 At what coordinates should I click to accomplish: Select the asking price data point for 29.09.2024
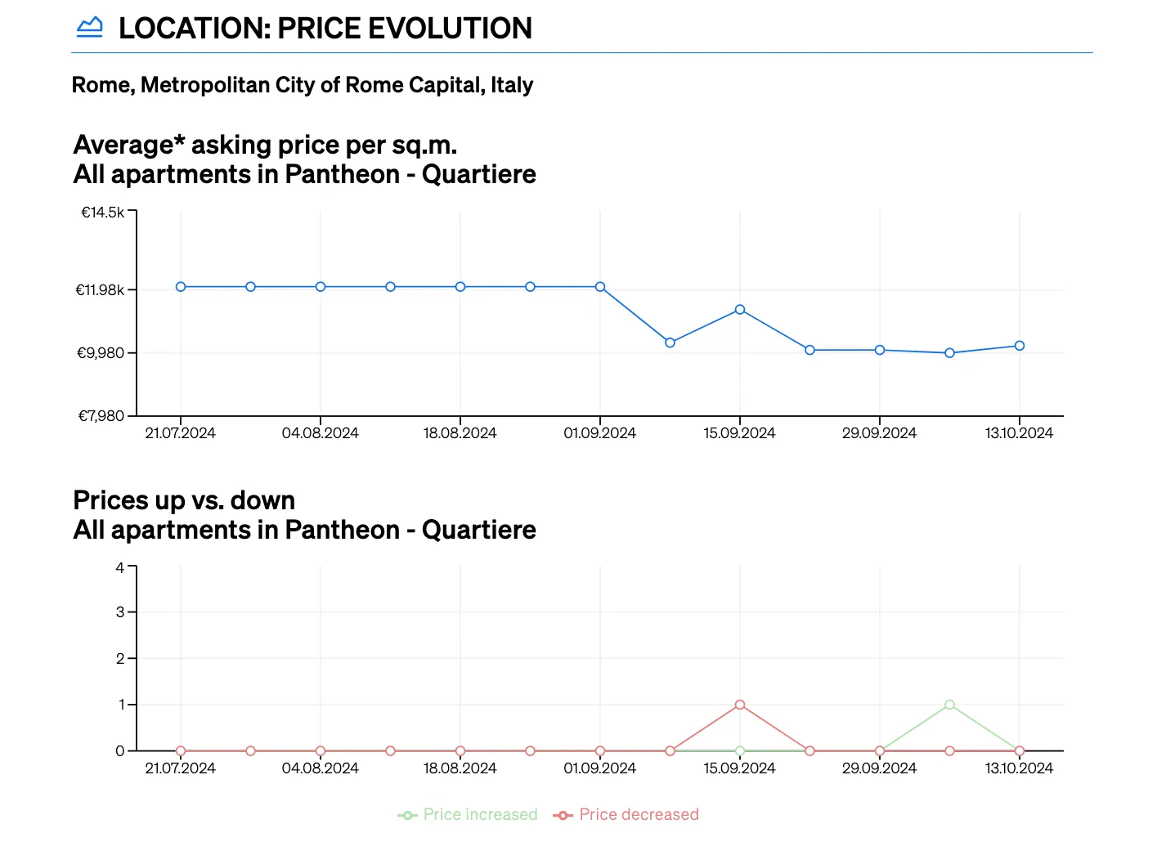point(880,350)
